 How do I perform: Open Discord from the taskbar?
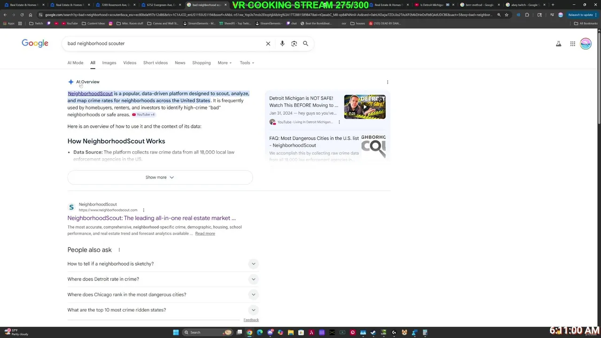[x=270, y=332]
